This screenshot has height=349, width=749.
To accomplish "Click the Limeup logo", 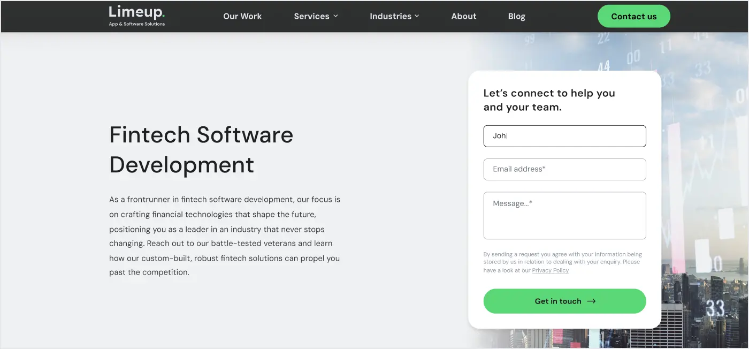I will click(136, 13).
